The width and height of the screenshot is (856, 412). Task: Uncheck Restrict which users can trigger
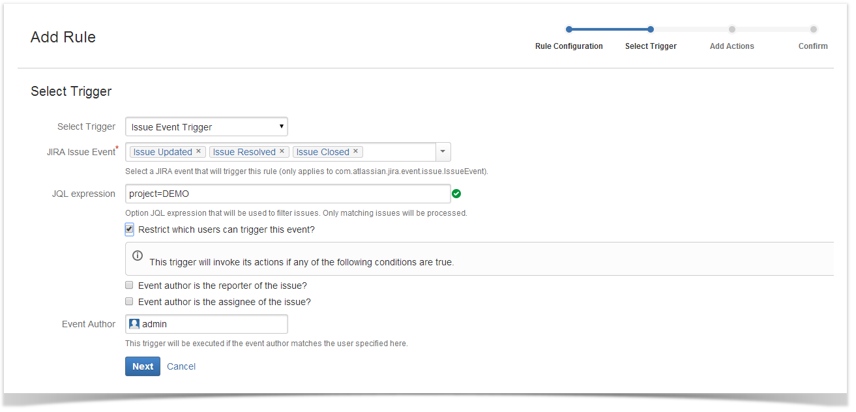(x=129, y=229)
